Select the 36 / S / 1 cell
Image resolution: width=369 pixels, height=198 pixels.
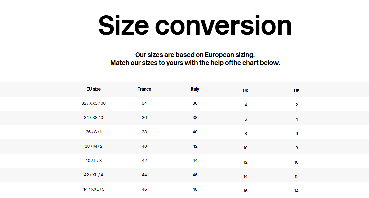coord(94,132)
